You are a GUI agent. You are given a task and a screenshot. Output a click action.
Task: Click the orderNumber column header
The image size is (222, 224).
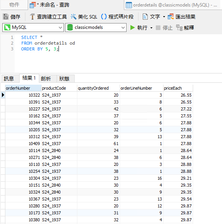click(x=23, y=88)
